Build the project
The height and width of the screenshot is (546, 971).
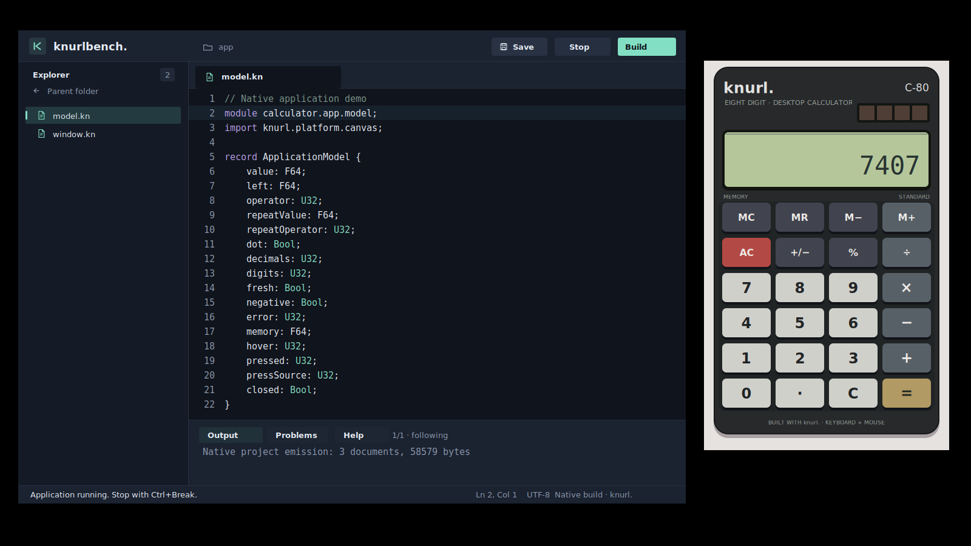(x=647, y=47)
